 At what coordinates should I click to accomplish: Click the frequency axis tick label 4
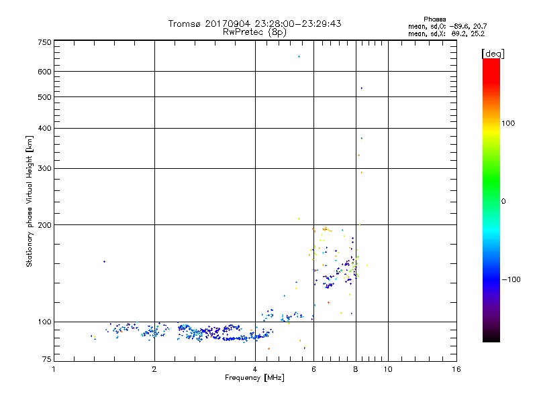coord(255,369)
